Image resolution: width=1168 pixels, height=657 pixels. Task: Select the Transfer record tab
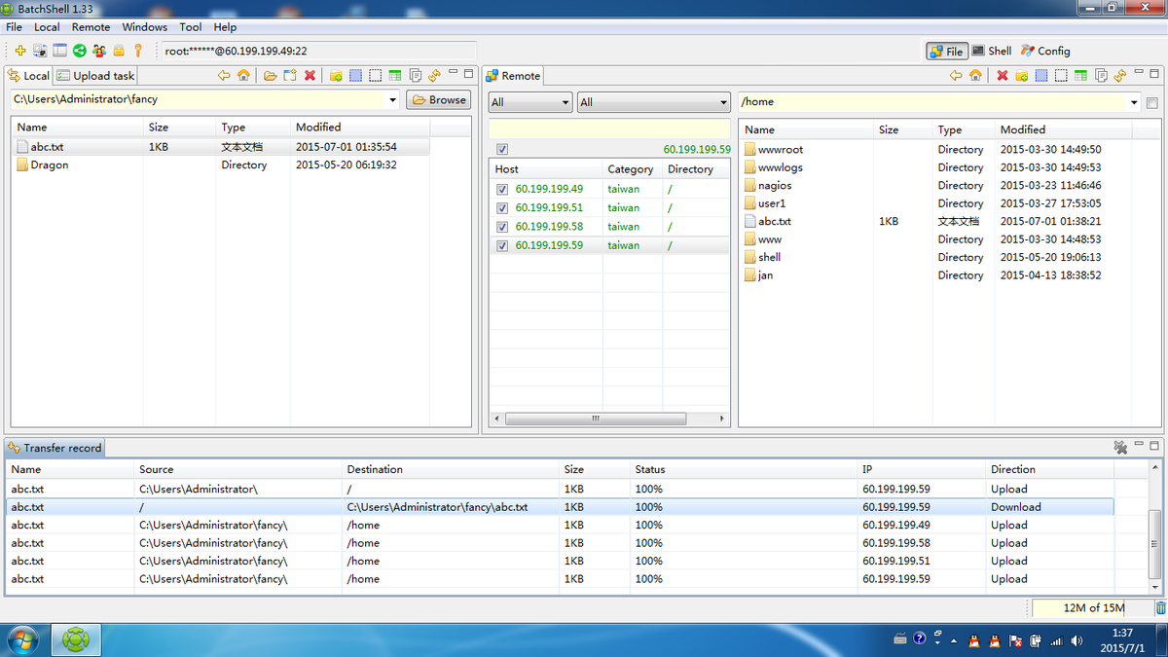coord(55,448)
